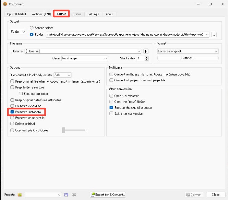Browse for output folder with ellipsis button
This screenshot has width=228, height=200.
point(214,35)
